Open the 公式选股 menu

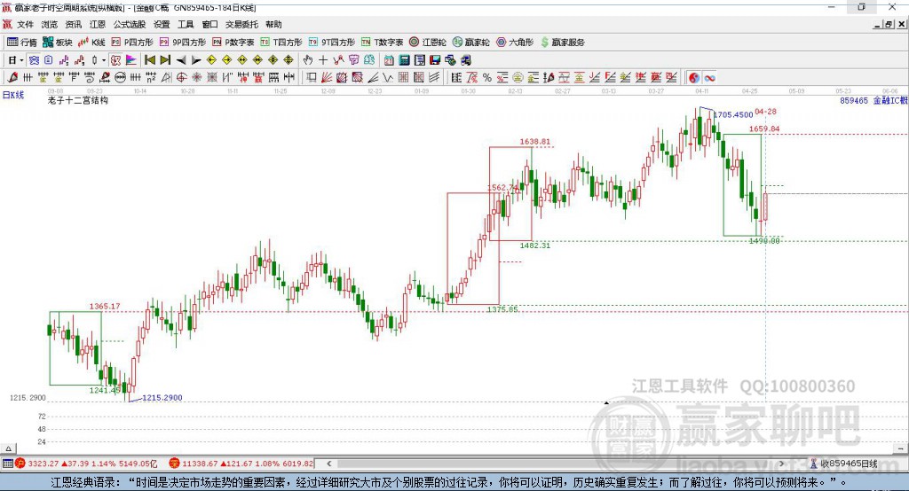pyautogui.click(x=130, y=24)
